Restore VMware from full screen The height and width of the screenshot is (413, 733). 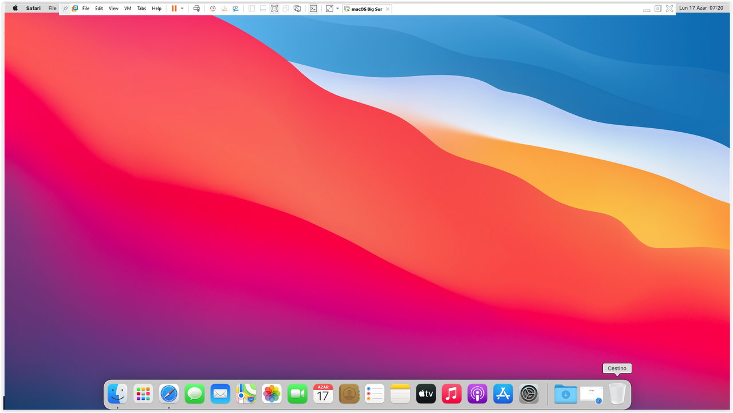click(658, 9)
